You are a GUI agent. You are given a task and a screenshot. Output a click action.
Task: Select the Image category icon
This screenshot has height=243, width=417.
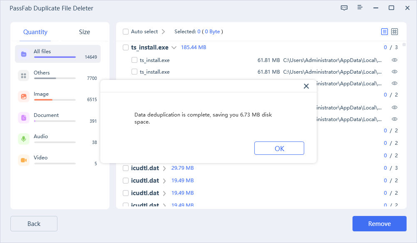tap(24, 97)
